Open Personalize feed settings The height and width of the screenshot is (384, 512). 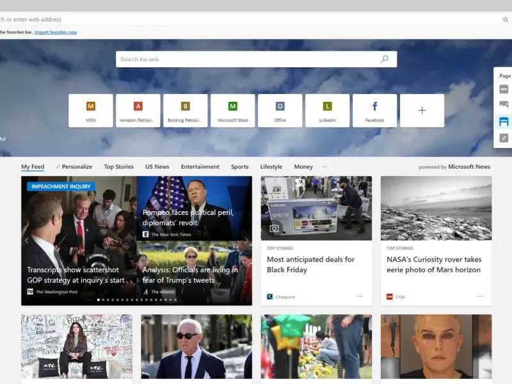[74, 166]
